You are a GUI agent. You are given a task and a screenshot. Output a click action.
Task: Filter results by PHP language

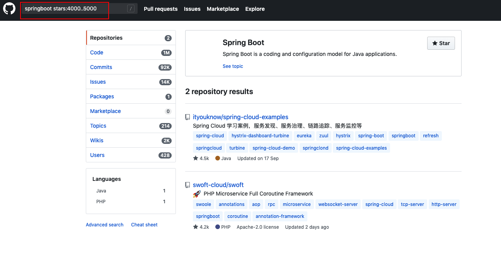pos(131,202)
